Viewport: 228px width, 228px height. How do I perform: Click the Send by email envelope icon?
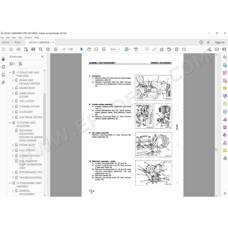click(217, 50)
